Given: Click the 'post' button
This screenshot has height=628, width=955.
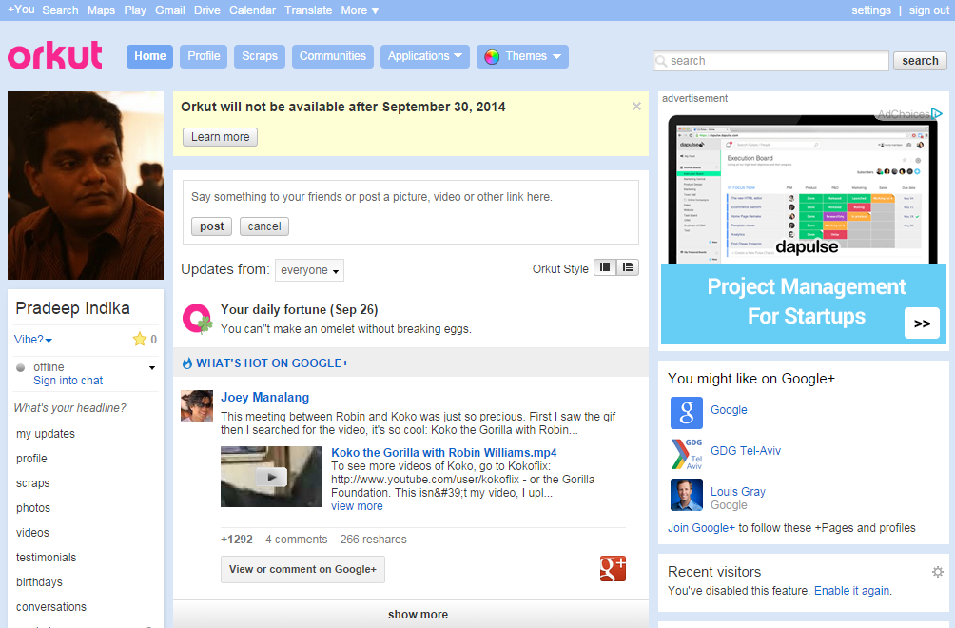Looking at the screenshot, I should coord(212,226).
